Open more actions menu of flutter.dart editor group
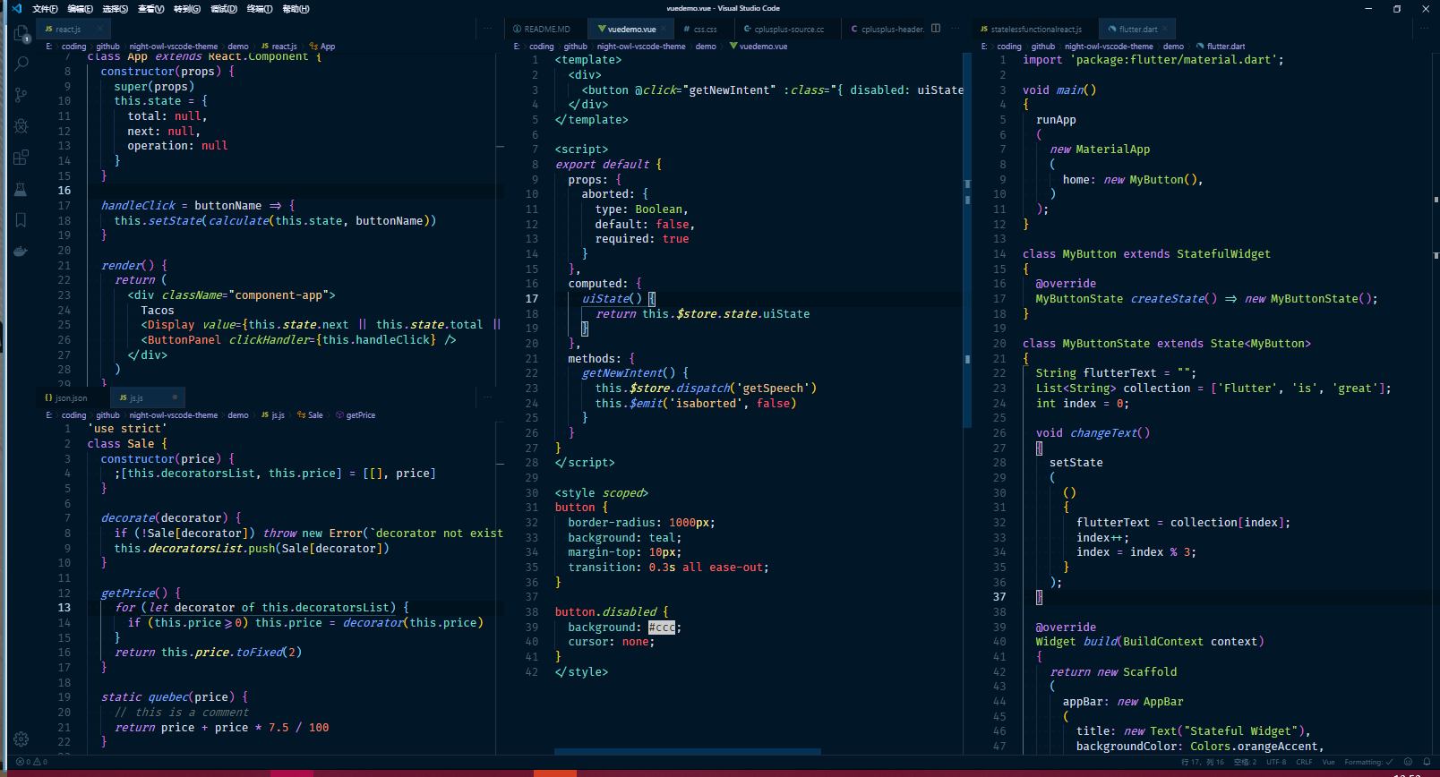Viewport: 1440px width, 777px height. (1424, 29)
